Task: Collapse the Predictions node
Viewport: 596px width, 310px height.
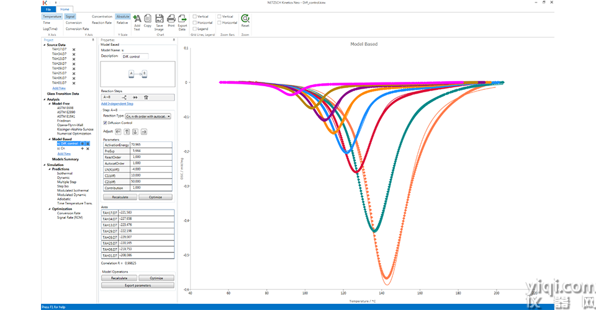Action: point(50,169)
